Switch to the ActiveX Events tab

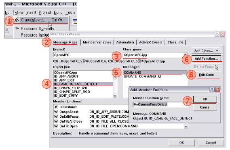click(151, 42)
